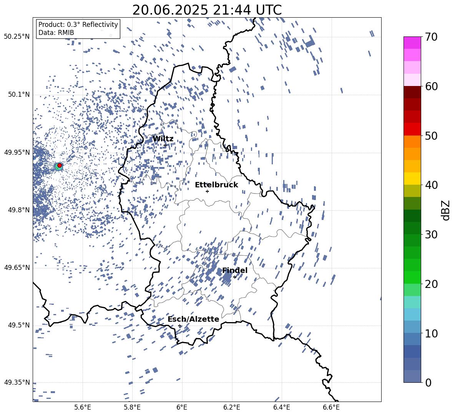Click the 50 colorbar tick value
Screen dimensions: 455x415
(x=431, y=136)
